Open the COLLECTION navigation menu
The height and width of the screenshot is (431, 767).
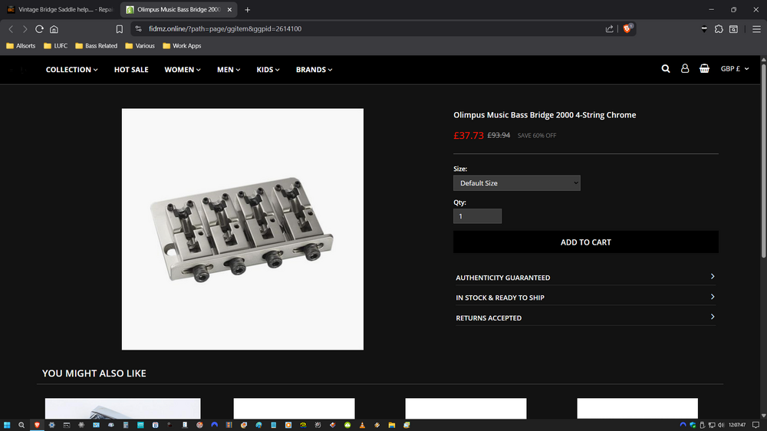click(x=71, y=70)
